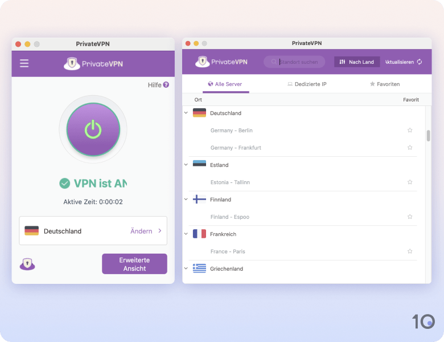Click the Nach Land sort button
This screenshot has width=444, height=342.
[x=357, y=62]
